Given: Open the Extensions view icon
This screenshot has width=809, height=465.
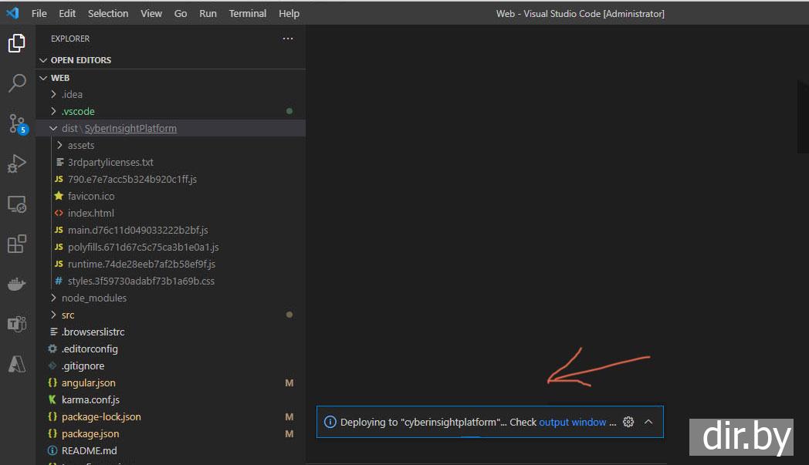Looking at the screenshot, I should [x=17, y=244].
